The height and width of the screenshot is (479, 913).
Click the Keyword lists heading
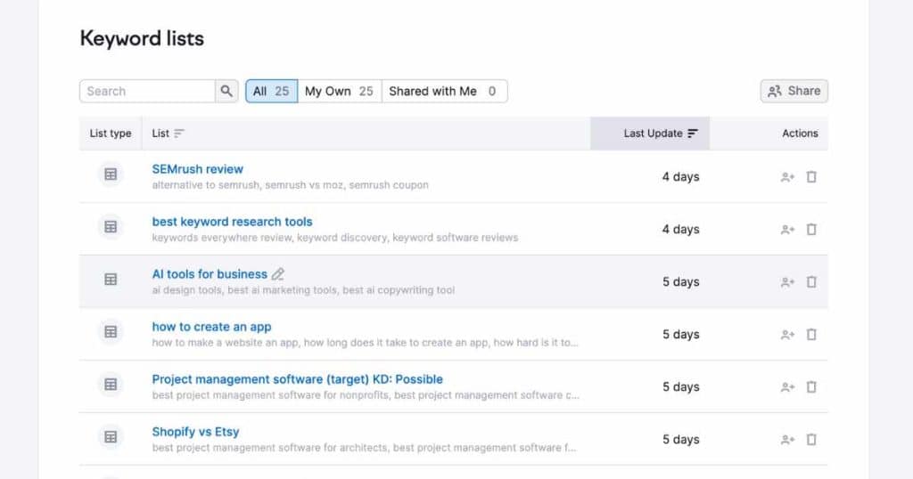pos(142,38)
